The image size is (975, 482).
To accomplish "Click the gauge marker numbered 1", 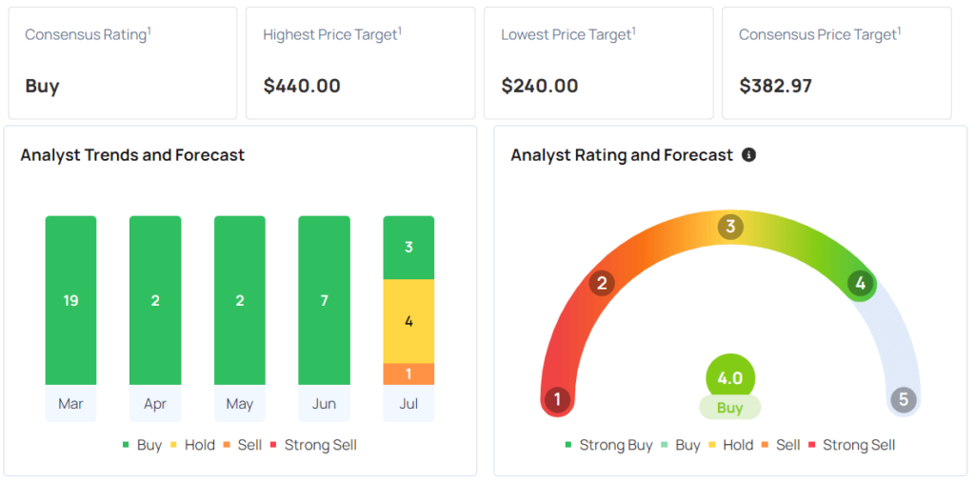I will [x=557, y=400].
